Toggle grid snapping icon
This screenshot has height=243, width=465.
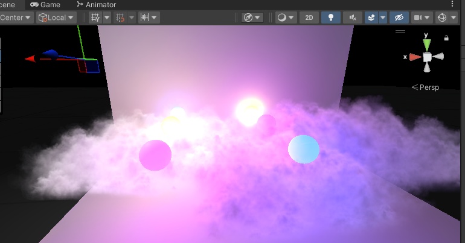(120, 17)
